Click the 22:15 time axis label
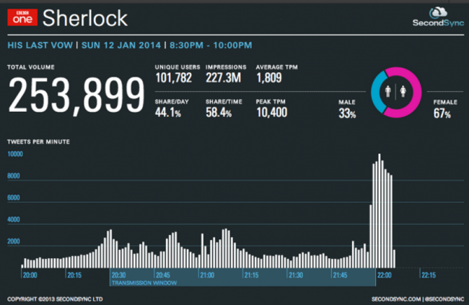Screen dimensions: 469x305 (428, 275)
